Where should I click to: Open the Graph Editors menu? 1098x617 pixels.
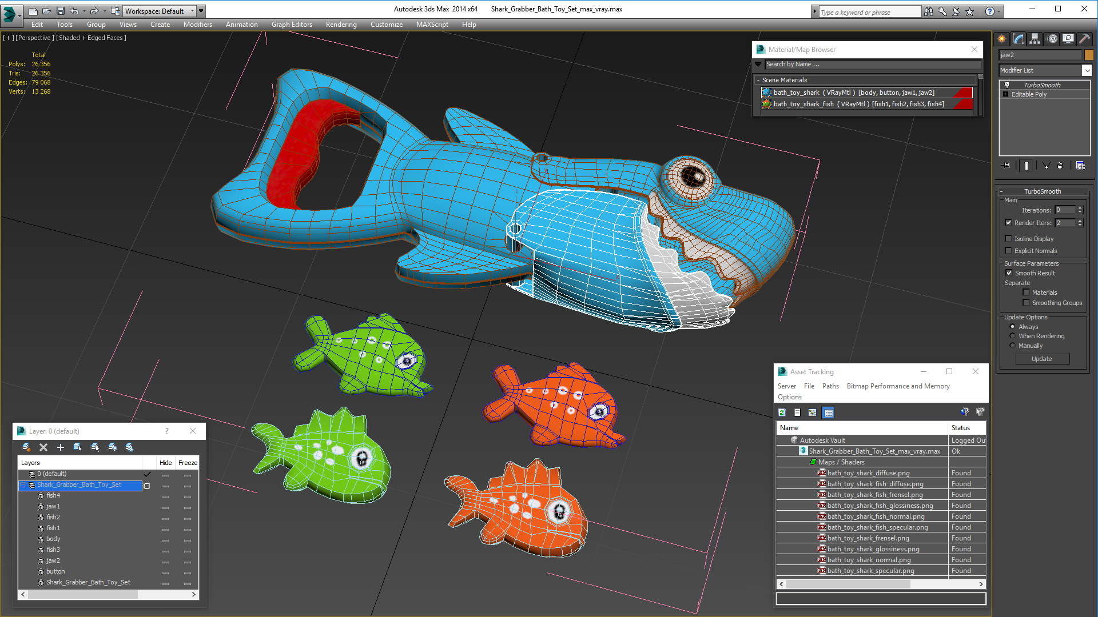tap(292, 25)
